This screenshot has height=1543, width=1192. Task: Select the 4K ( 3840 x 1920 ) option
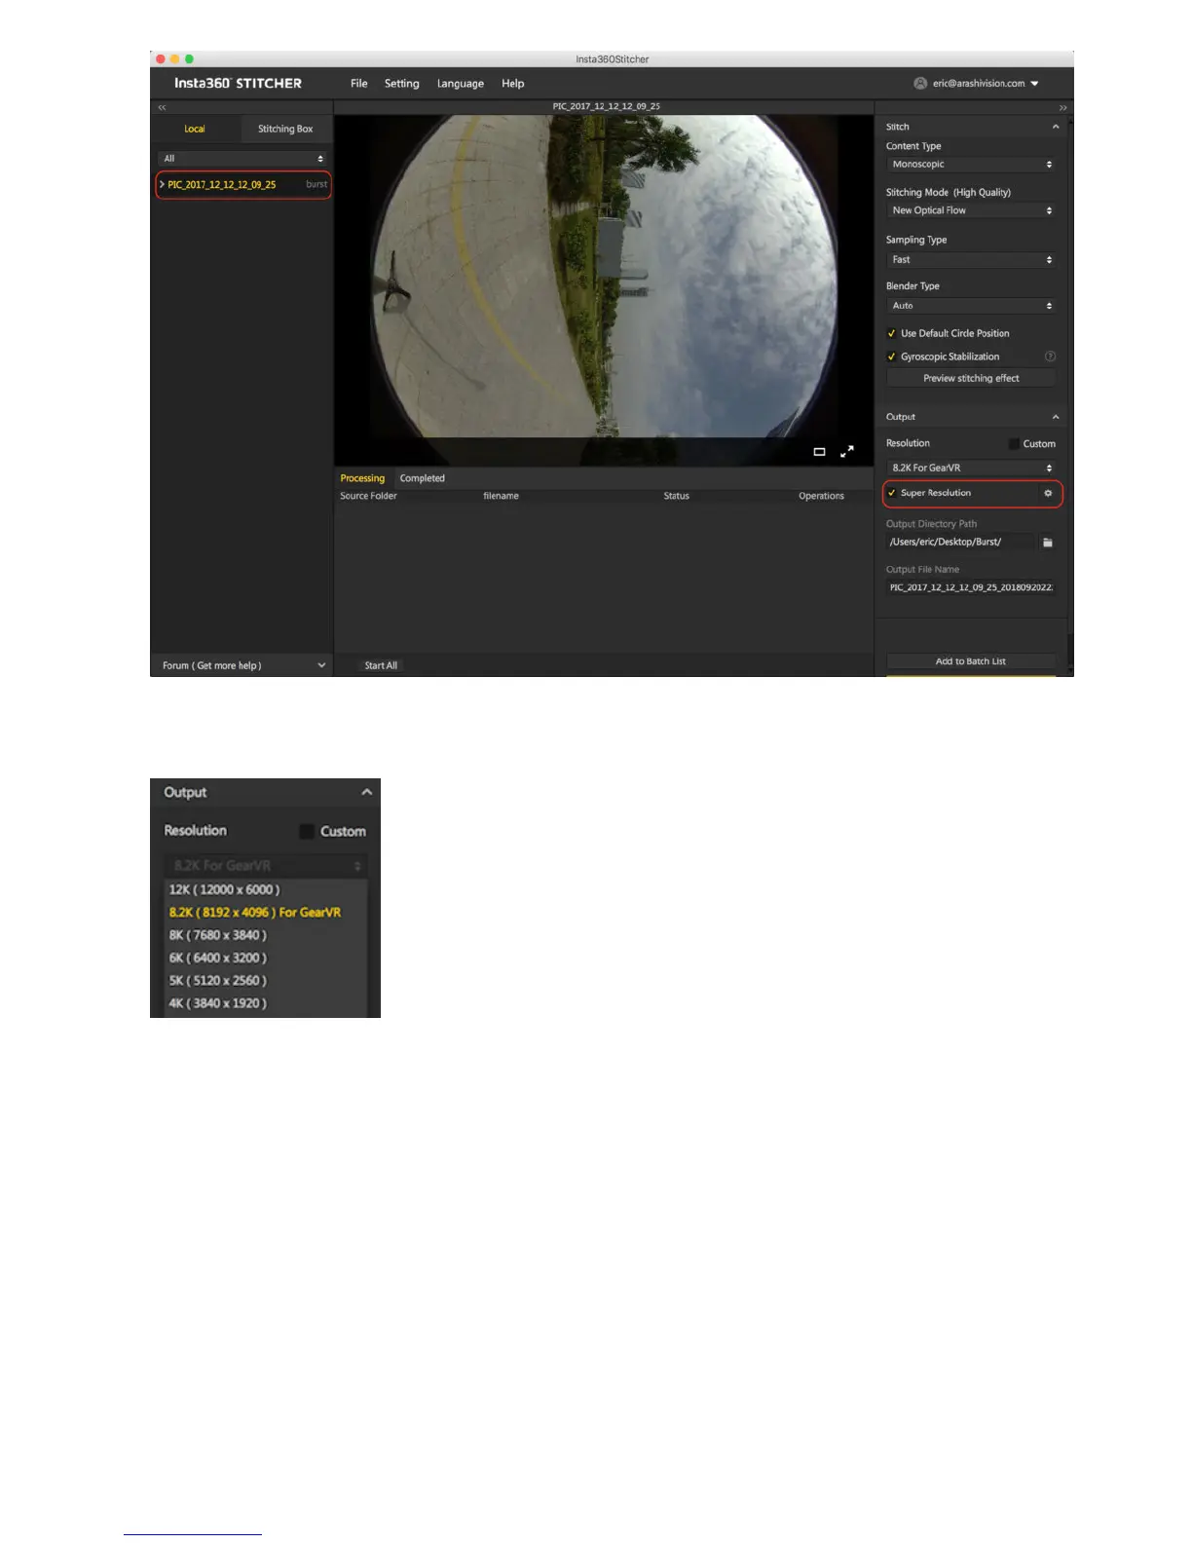click(266, 1003)
